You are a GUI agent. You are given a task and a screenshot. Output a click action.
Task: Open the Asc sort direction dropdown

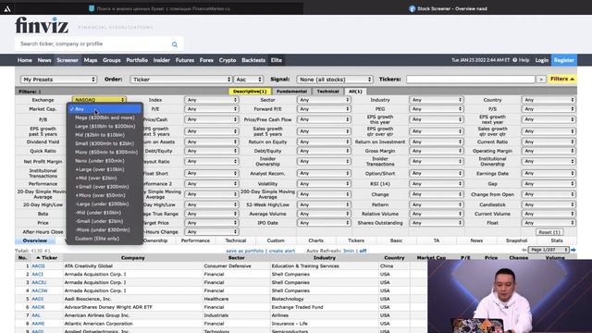(x=249, y=80)
